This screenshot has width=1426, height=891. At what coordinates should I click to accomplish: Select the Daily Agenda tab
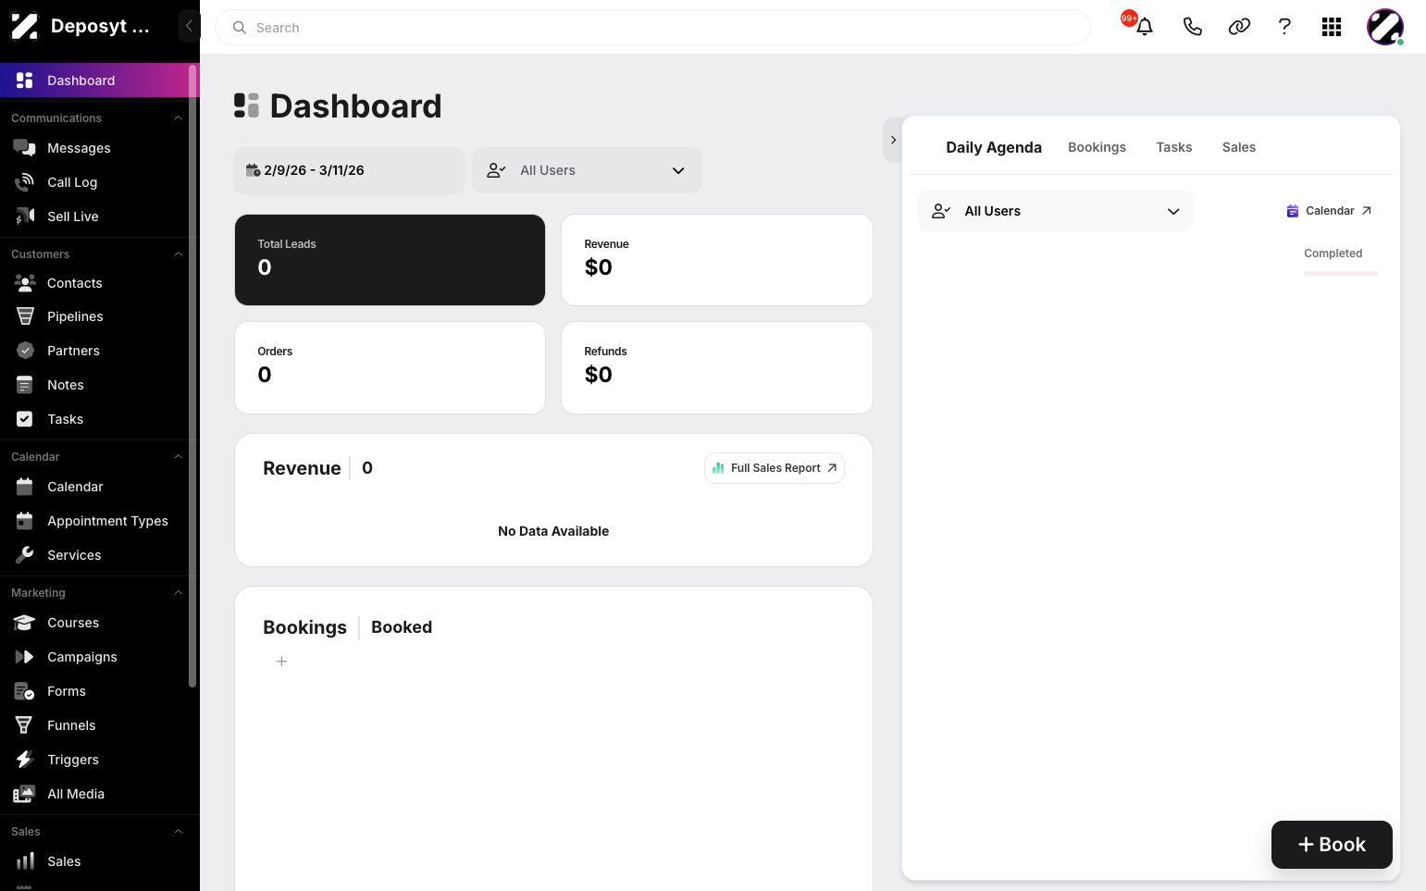pos(994,147)
